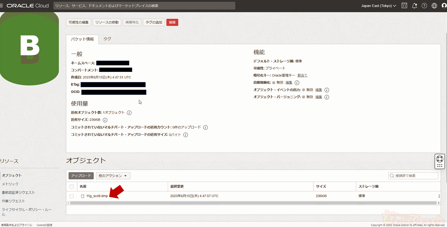447x227 pixels.
Task: Open the user profile avatar menu
Action: coord(444,6)
